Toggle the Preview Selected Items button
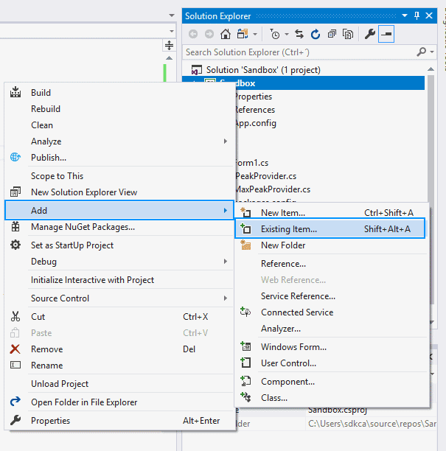 386,34
